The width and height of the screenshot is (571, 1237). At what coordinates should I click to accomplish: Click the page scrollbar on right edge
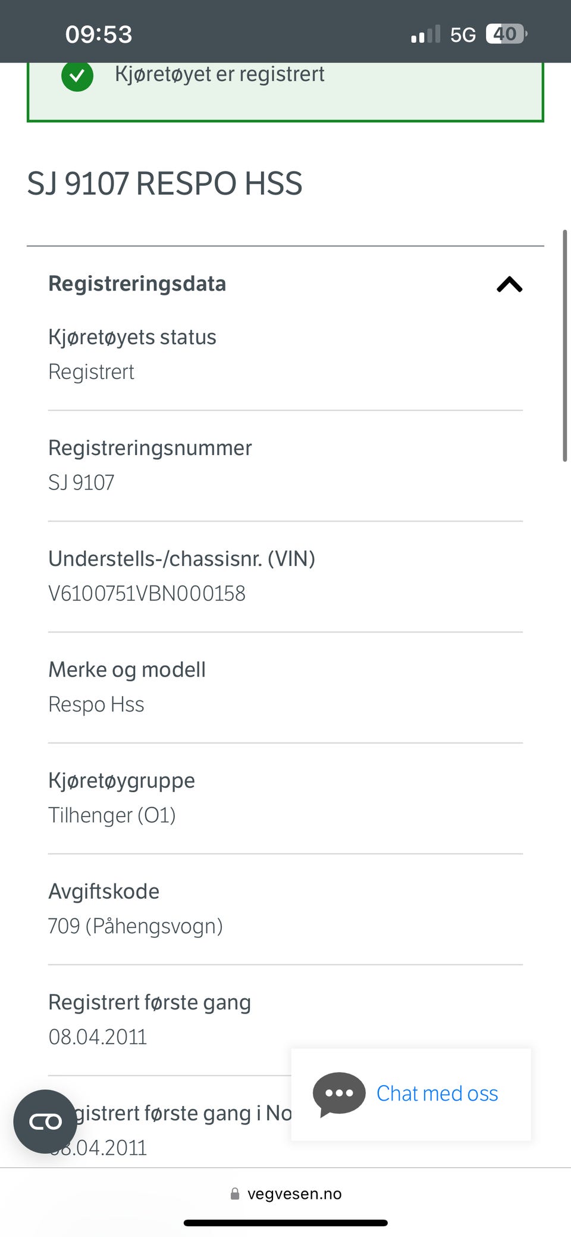pyautogui.click(x=564, y=345)
